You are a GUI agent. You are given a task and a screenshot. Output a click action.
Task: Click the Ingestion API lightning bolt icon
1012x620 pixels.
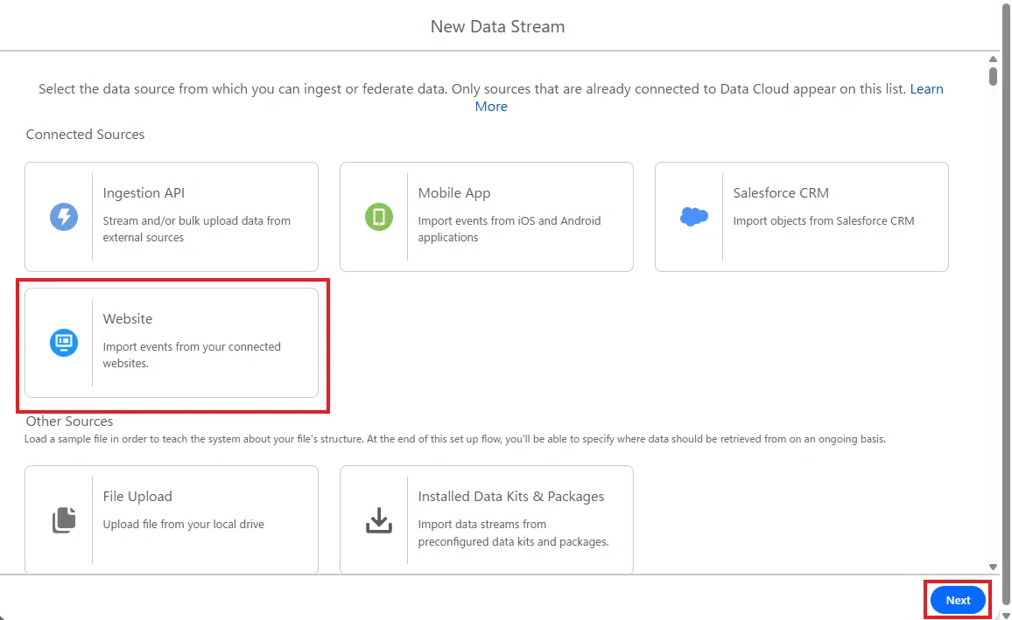[64, 217]
